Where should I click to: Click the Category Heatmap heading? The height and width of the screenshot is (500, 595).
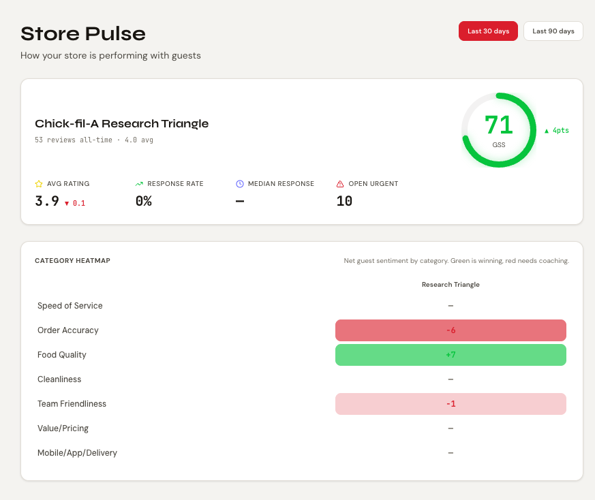72,261
